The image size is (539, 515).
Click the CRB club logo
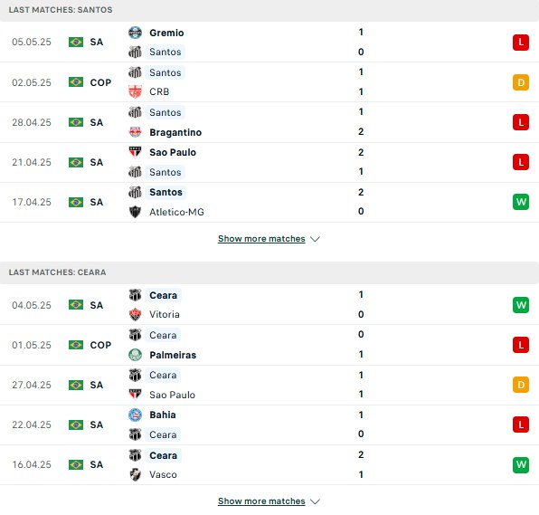pos(135,91)
